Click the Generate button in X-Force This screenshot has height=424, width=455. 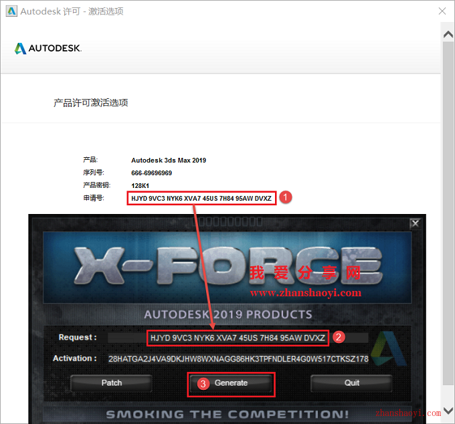click(x=231, y=383)
